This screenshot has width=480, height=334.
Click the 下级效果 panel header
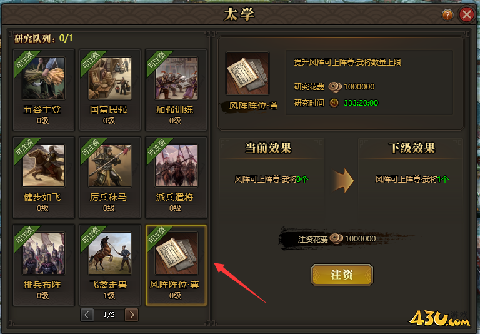pos(411,148)
